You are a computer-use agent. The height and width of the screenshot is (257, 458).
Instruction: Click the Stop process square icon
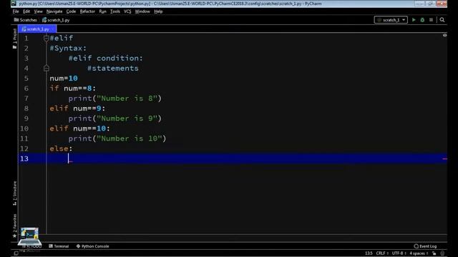[x=431, y=20]
